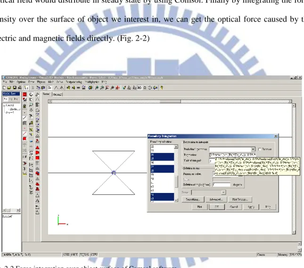
Task: Click the colorful globe icon in top toolbar
Action: click(x=90, y=88)
